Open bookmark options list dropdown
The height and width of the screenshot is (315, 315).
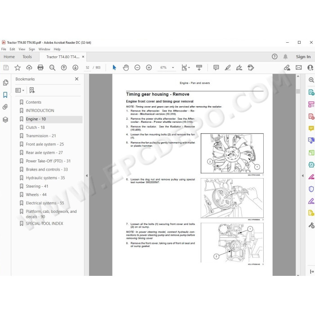20,90
